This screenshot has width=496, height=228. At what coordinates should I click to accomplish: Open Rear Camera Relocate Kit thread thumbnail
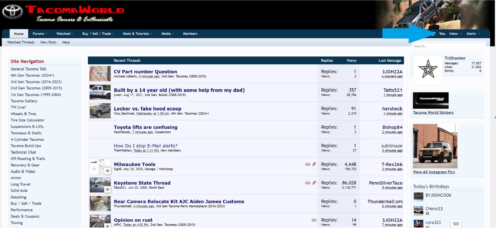tap(100, 204)
